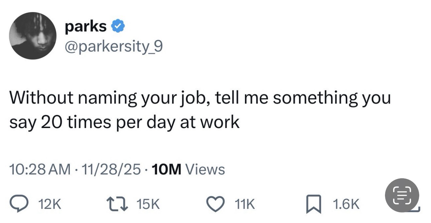This screenshot has width=431, height=223.
Task: Click the tweet's second line of text
Action: click(x=124, y=122)
